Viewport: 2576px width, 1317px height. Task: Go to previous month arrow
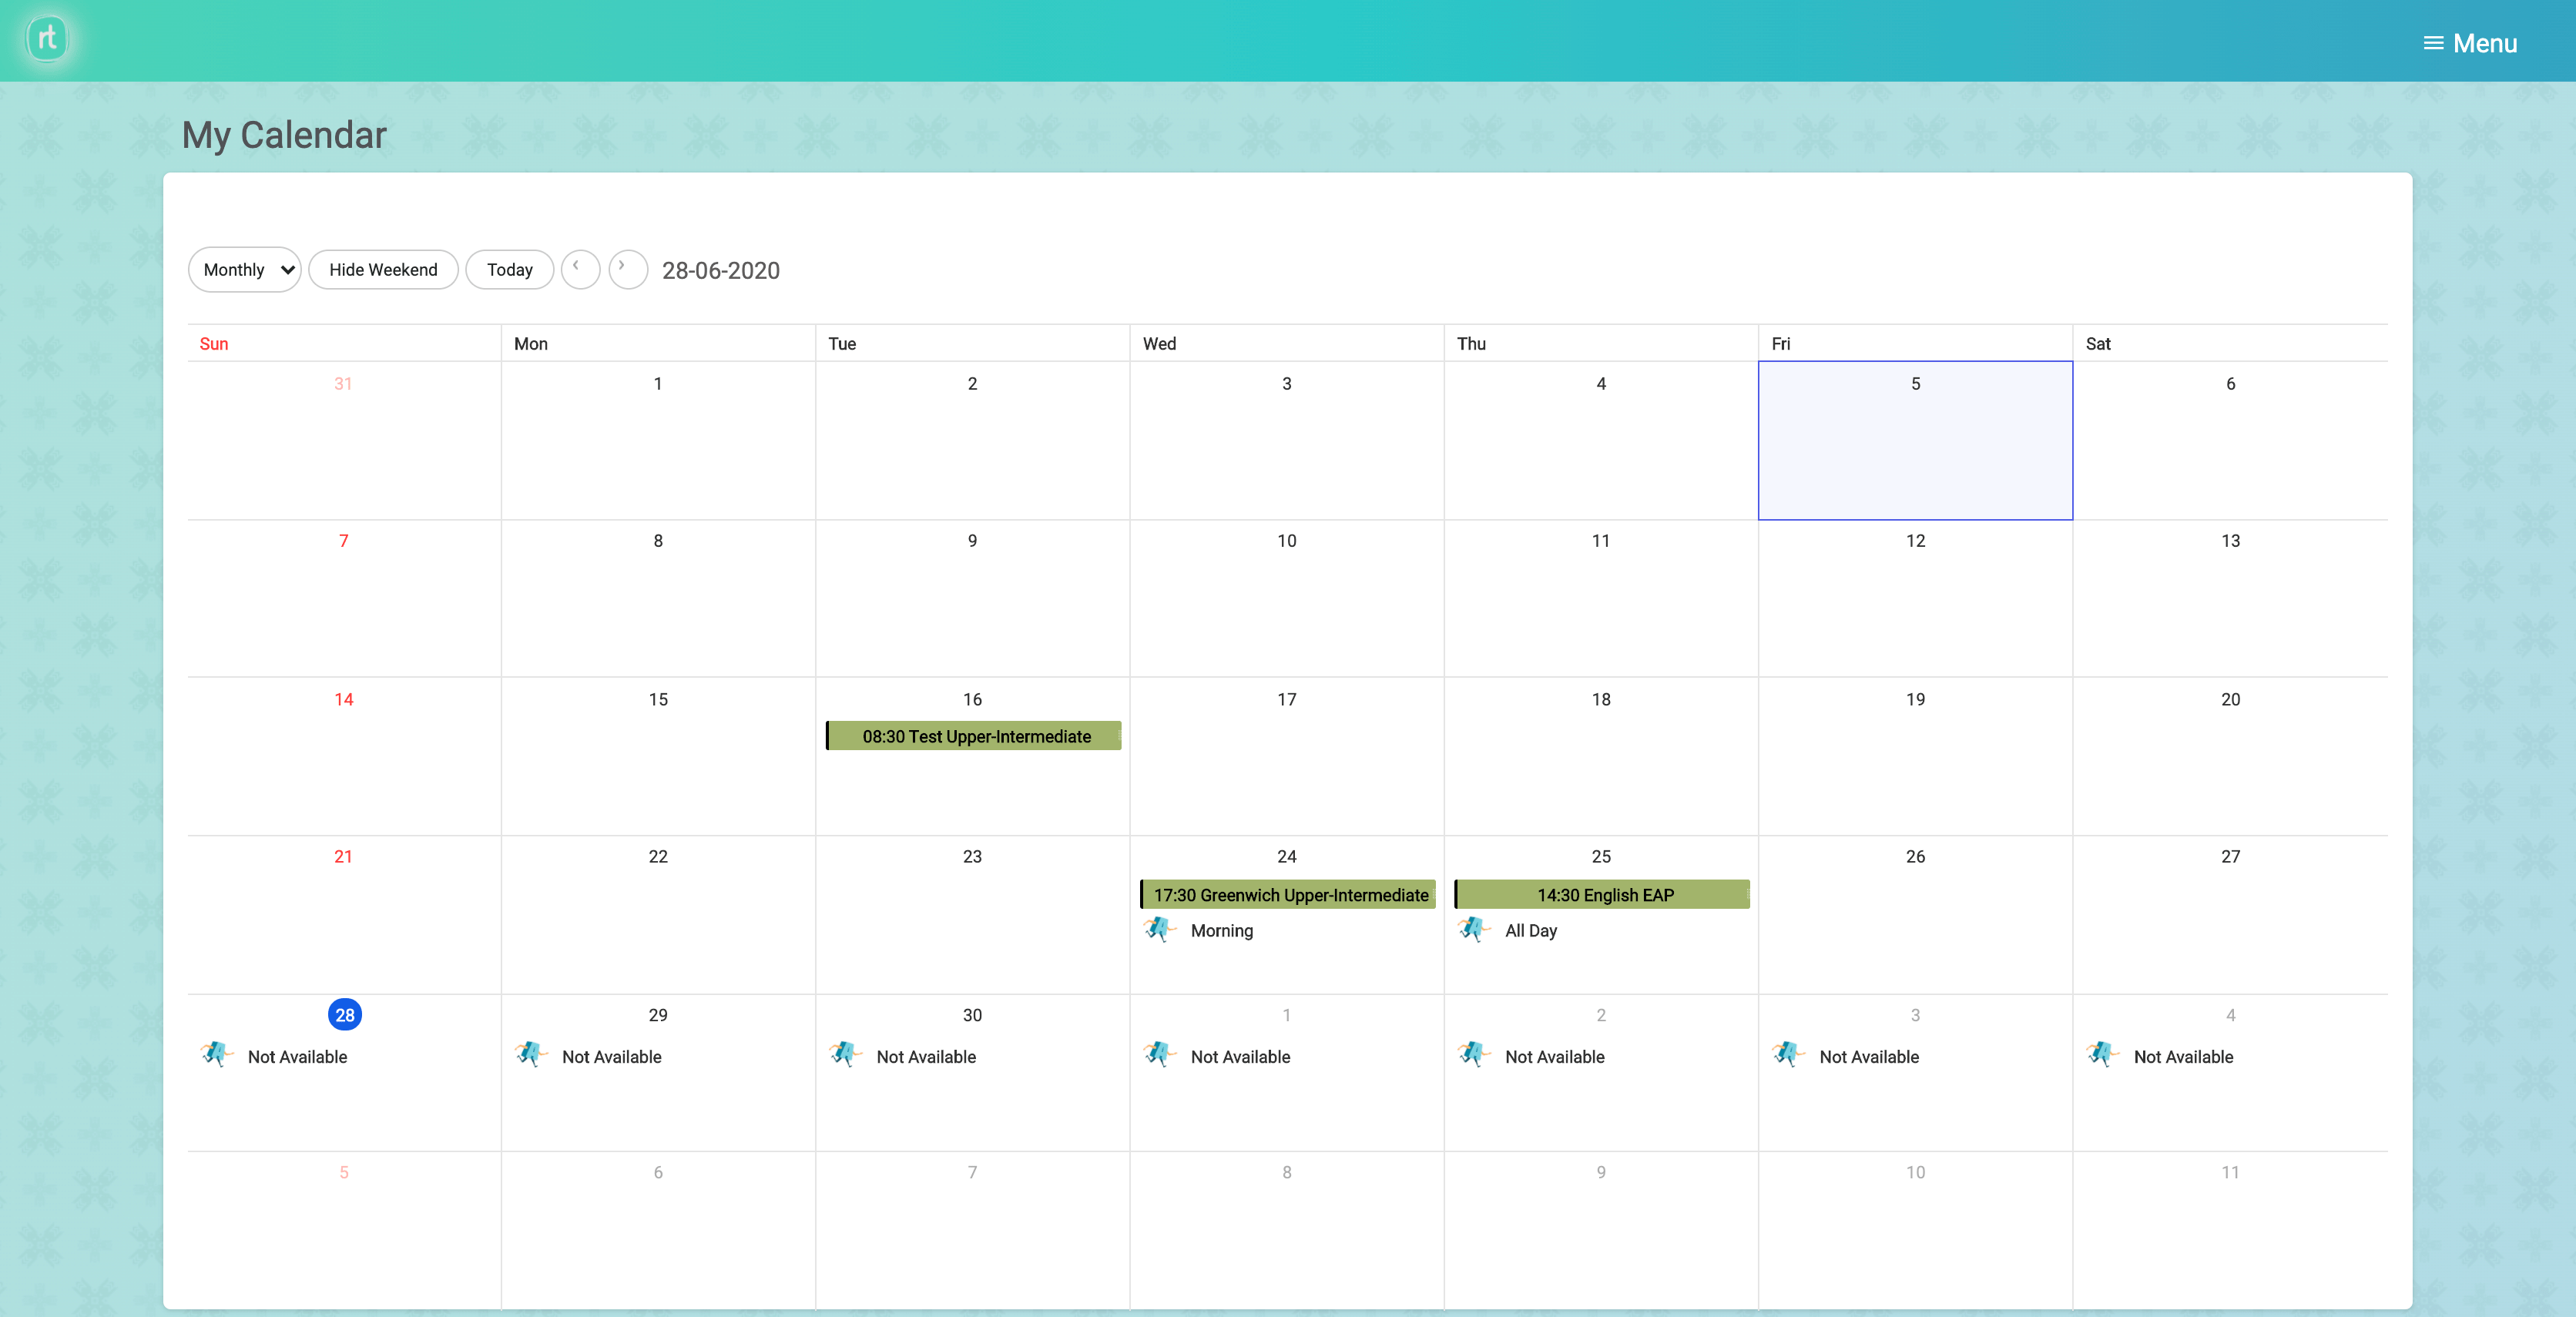(x=579, y=269)
